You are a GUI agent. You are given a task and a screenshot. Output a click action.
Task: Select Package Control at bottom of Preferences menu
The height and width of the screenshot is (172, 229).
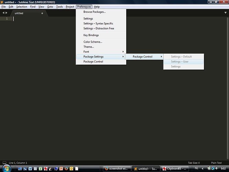[101, 62]
